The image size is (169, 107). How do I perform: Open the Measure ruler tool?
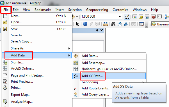point(105,24)
